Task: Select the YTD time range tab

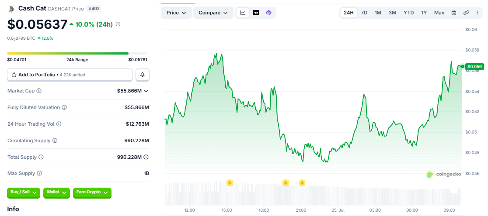Action: pyautogui.click(x=409, y=13)
